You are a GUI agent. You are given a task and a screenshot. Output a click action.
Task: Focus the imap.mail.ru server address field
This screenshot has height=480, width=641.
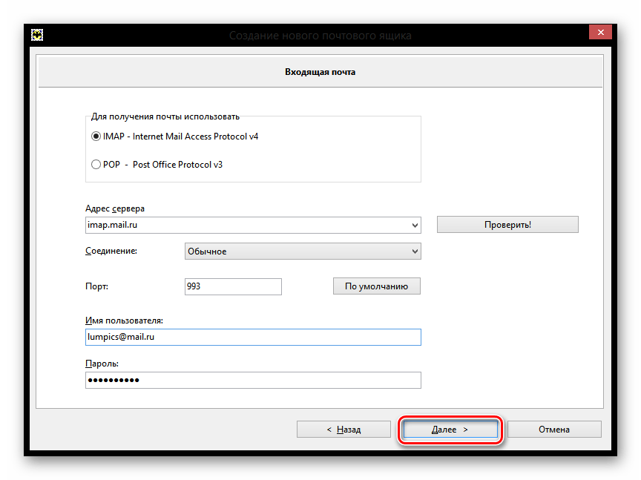[245, 225]
